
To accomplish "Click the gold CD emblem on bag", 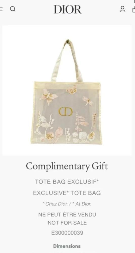I will click(x=65, y=112).
